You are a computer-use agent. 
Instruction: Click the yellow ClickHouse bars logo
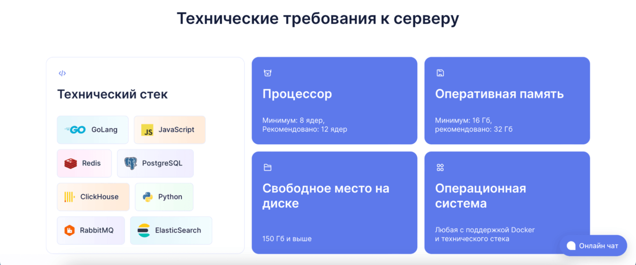[x=69, y=197]
